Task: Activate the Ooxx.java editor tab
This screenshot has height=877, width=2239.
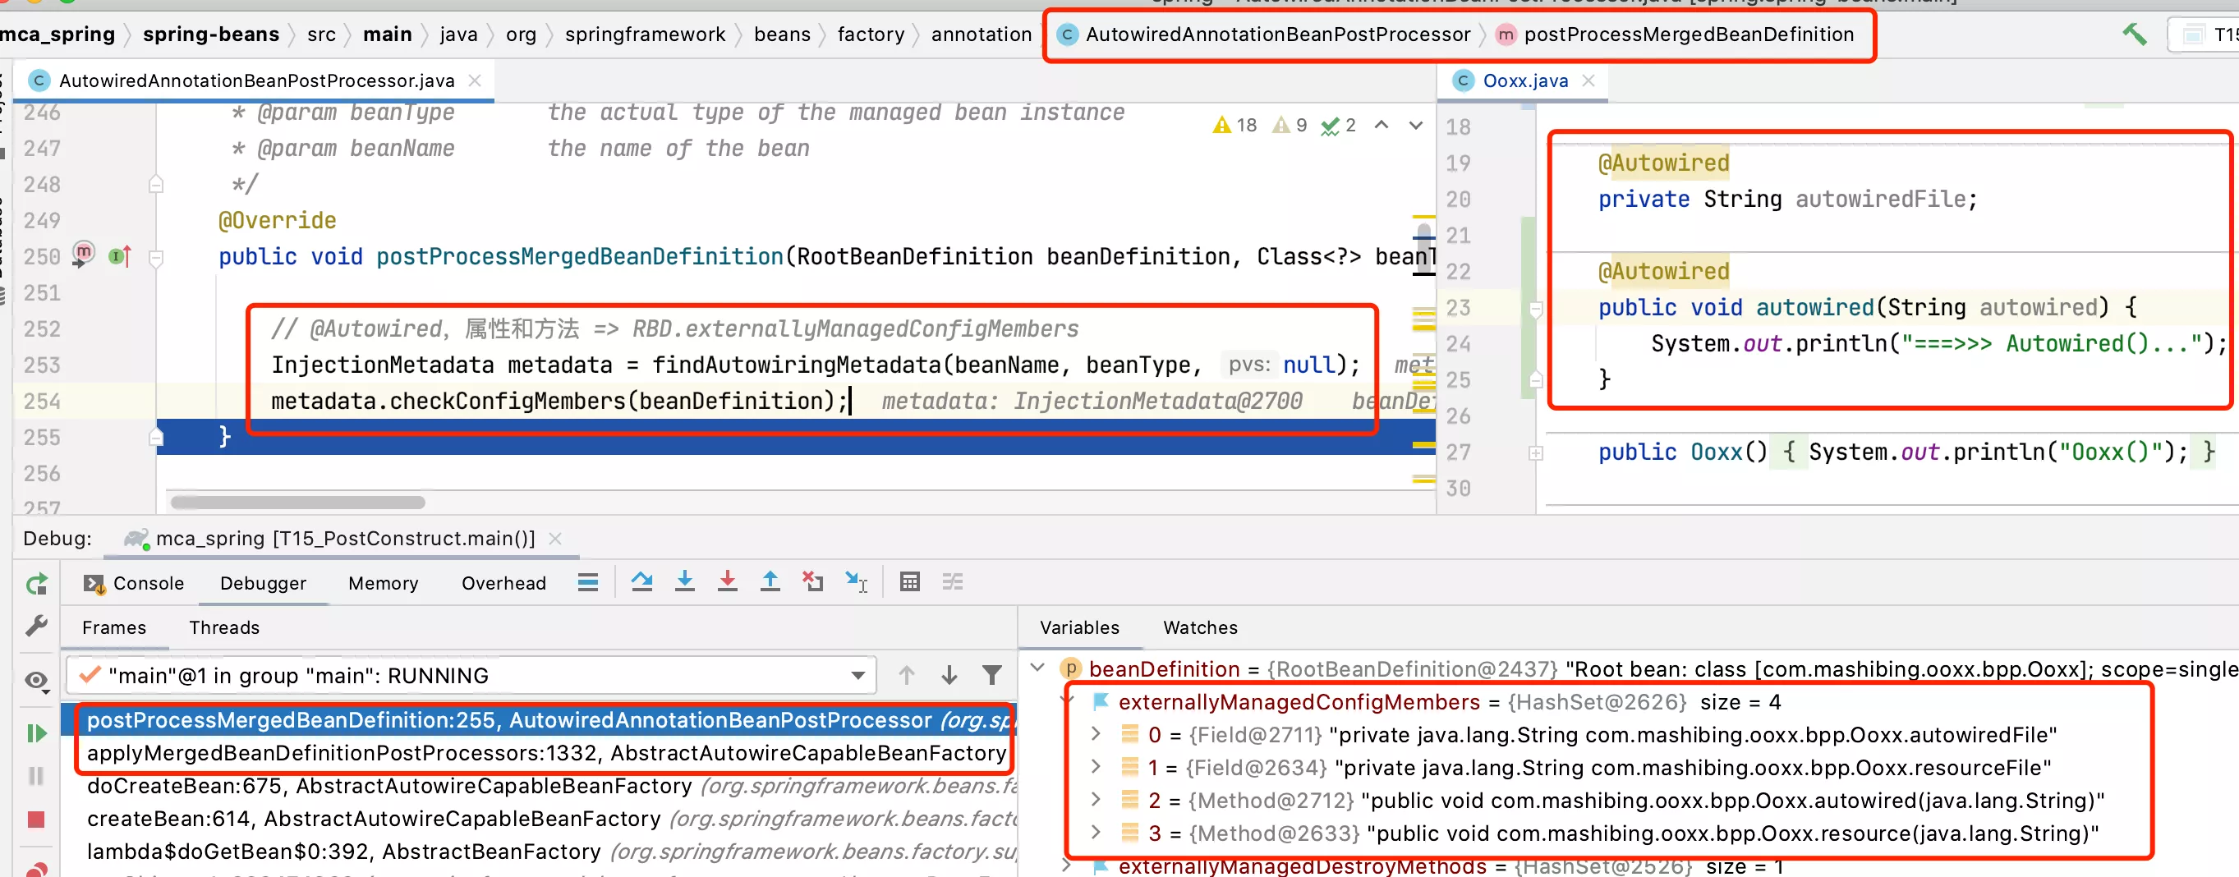Action: (1524, 80)
